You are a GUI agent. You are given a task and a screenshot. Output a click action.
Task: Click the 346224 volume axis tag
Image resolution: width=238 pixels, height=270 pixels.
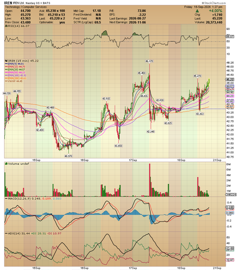point(231,195)
